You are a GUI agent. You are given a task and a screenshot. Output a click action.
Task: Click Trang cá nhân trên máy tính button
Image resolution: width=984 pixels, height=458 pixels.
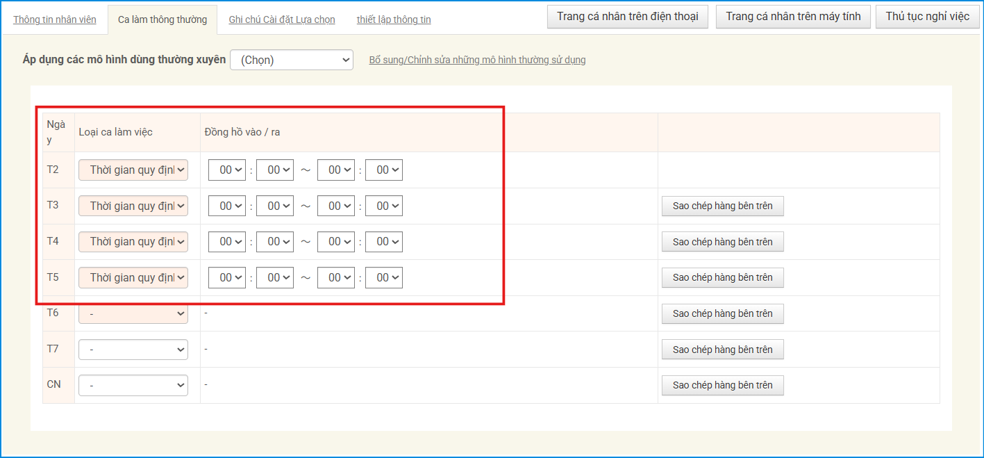coord(794,17)
